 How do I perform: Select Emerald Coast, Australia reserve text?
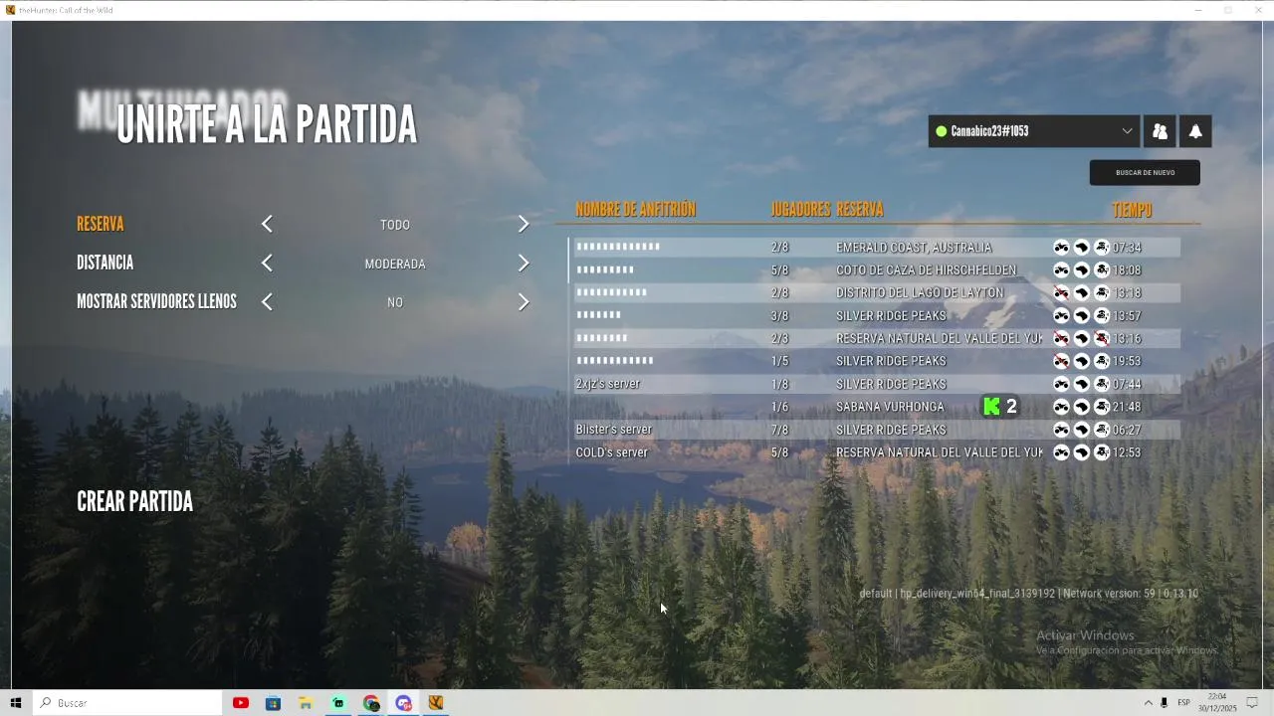[914, 248]
